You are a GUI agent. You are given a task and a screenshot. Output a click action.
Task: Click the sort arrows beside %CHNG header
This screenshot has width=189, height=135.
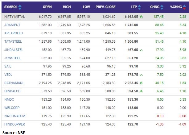click(x=186, y=7)
